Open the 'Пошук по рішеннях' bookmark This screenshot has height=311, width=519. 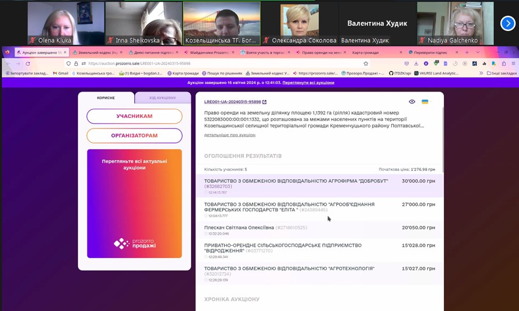tap(222, 73)
